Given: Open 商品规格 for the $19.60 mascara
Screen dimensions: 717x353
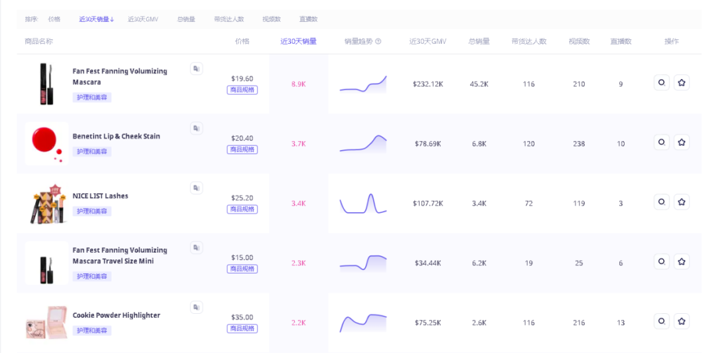Looking at the screenshot, I should [x=242, y=90].
